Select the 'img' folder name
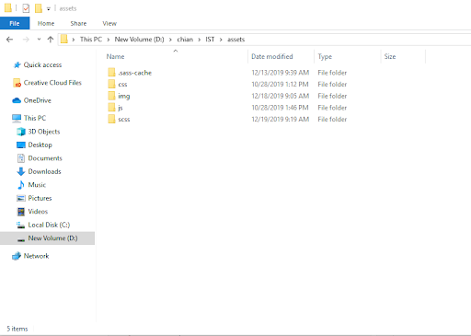Image resolution: width=471 pixels, height=336 pixels. (124, 97)
